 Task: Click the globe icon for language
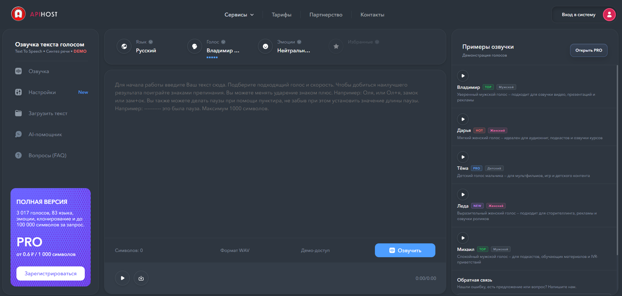tap(124, 46)
